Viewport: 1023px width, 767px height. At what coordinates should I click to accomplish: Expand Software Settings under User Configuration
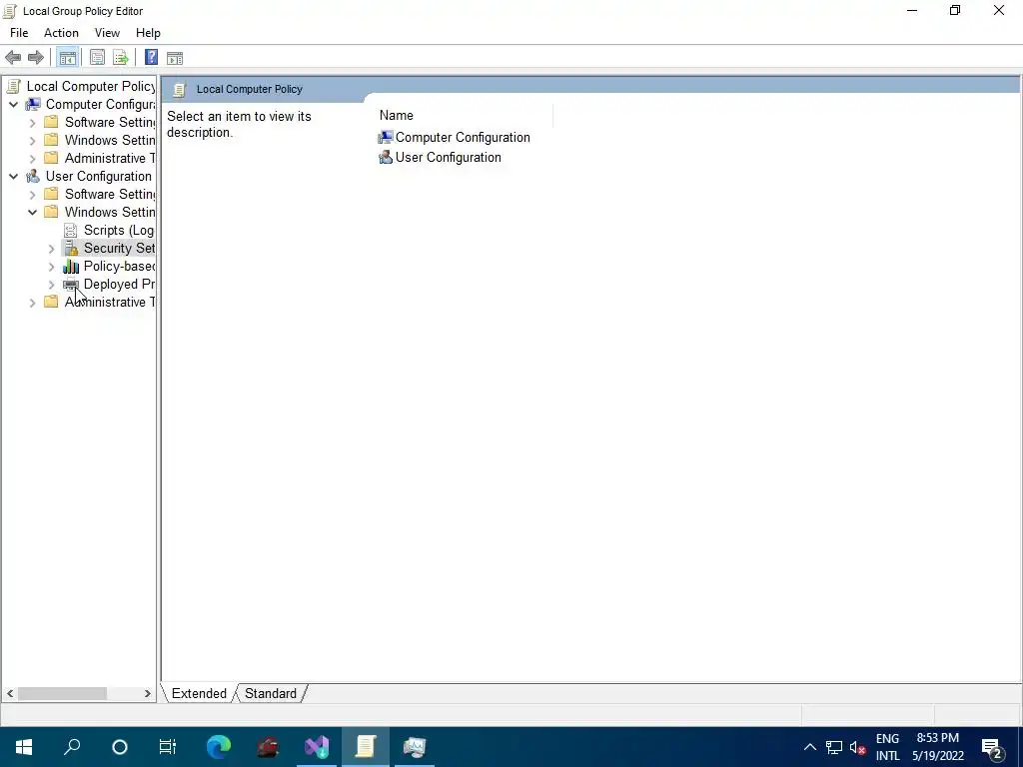(33, 195)
